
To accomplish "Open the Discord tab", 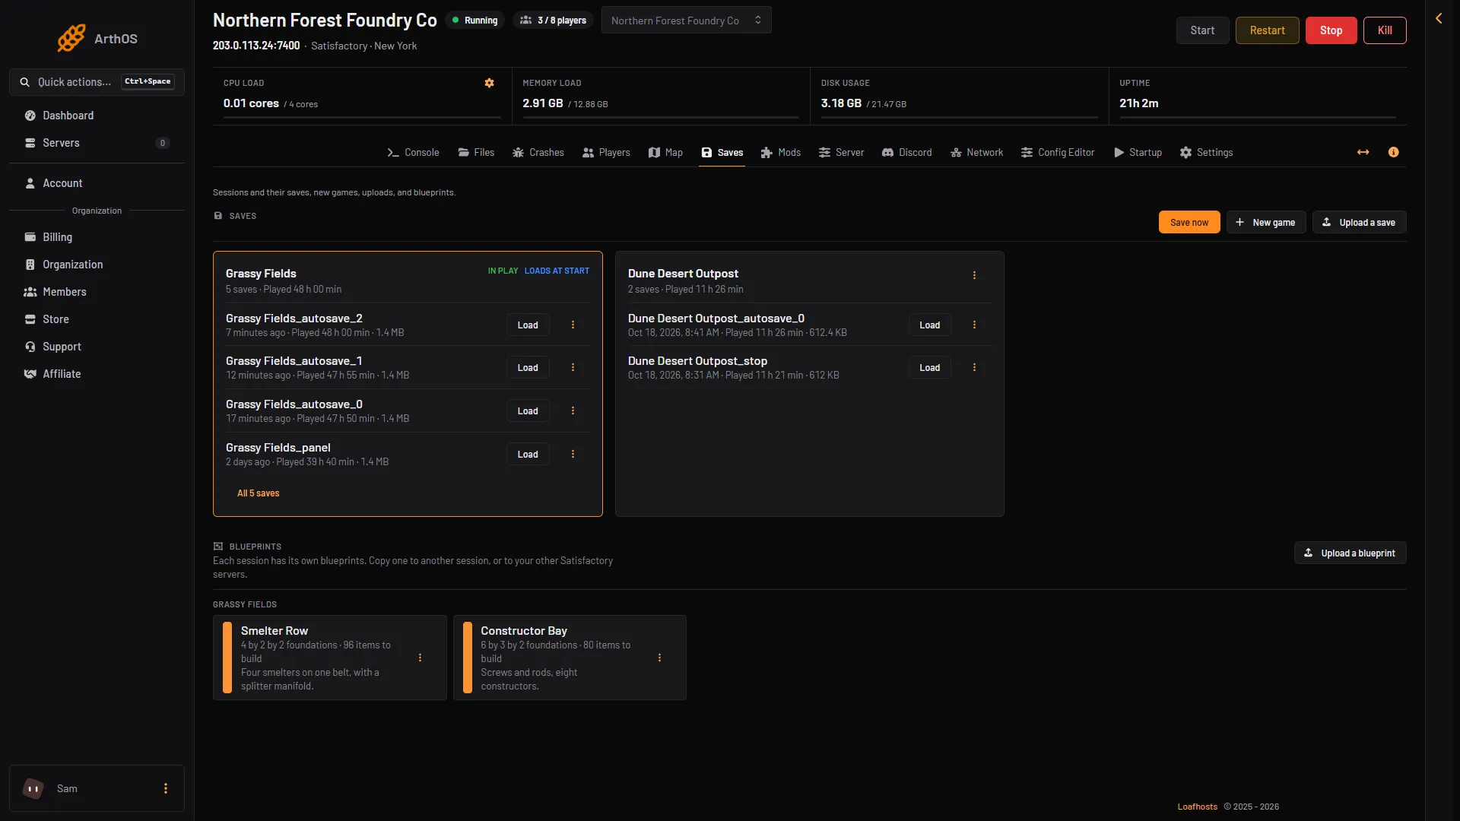I will pos(906,152).
